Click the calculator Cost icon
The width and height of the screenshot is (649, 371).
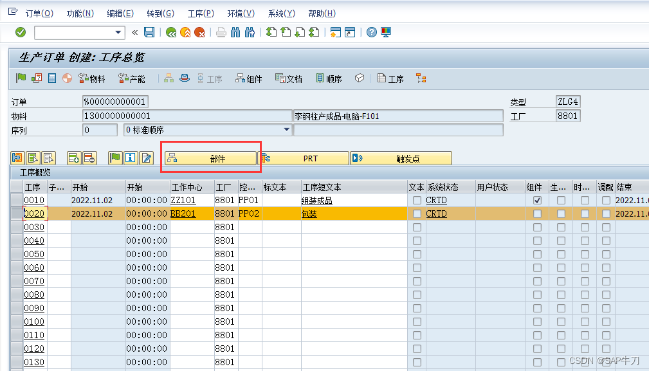[51, 78]
